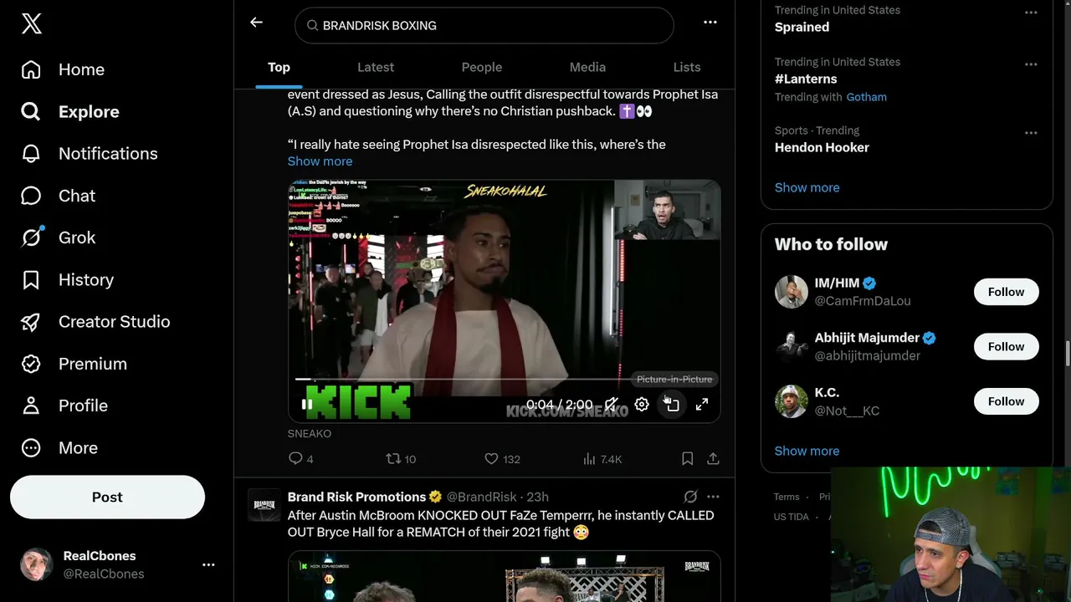Switch to the Lists tab
The image size is (1071, 602).
point(687,67)
